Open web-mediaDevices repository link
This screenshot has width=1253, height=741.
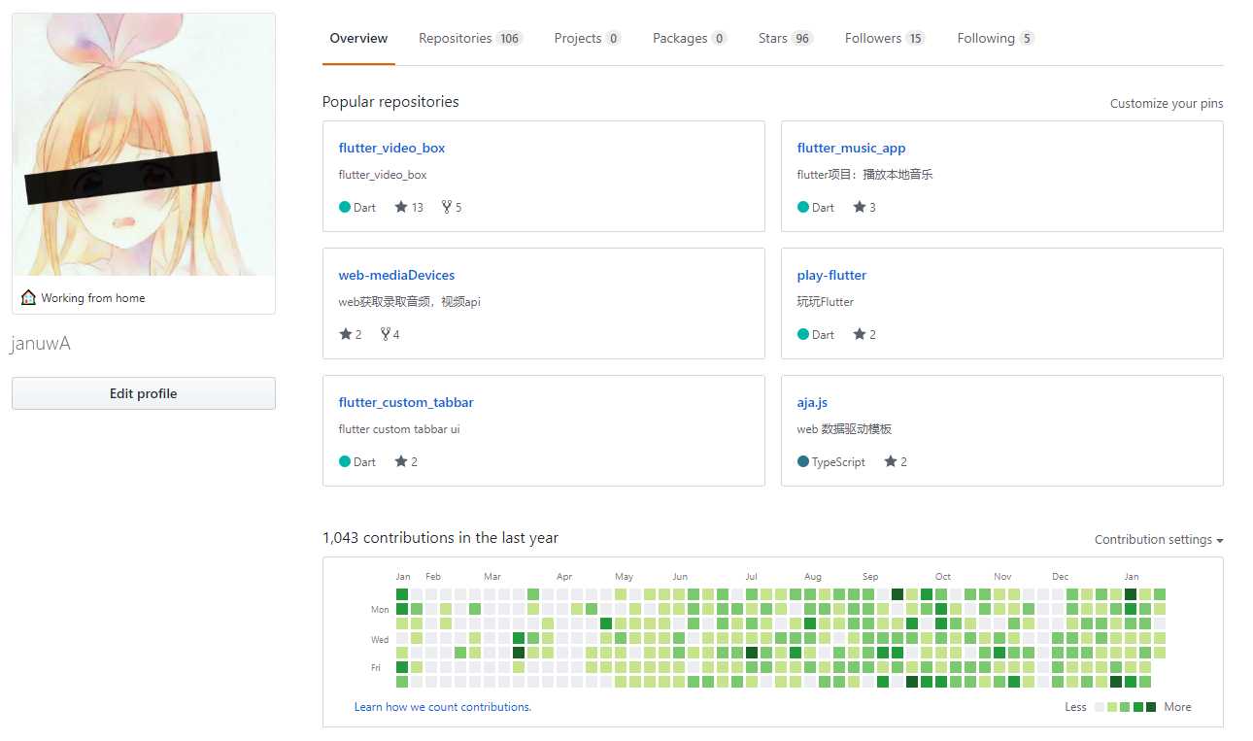[396, 276]
